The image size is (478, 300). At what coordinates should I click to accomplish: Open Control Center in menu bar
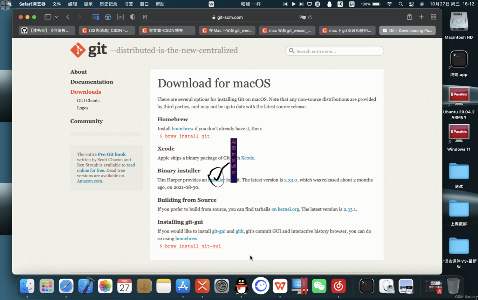[x=411, y=4]
